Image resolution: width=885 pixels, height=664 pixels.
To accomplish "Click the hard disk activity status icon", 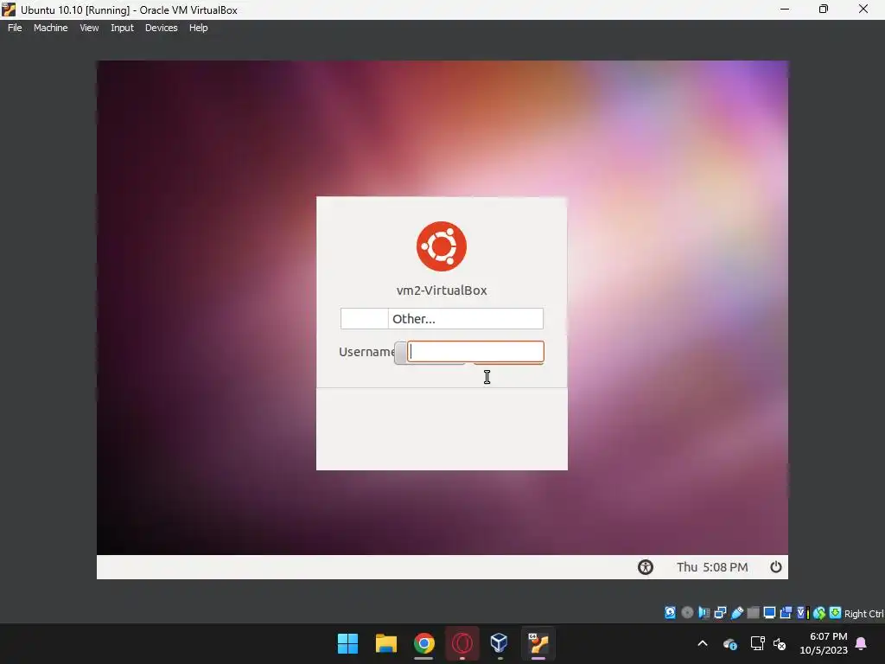I will point(670,613).
